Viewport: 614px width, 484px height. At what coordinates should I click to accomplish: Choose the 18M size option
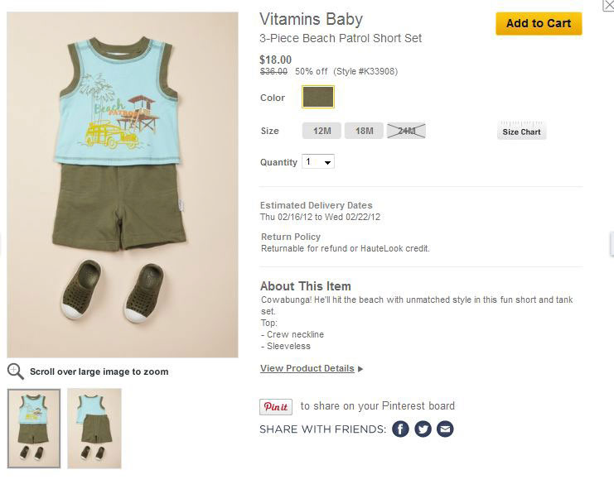[x=364, y=131]
